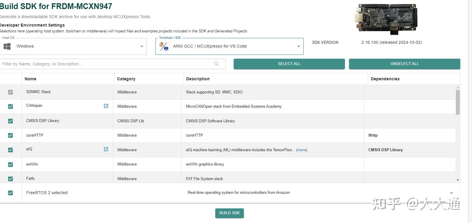Open the Toolchain / IDE dropdown
This screenshot has height=223, width=472.
(299, 46)
